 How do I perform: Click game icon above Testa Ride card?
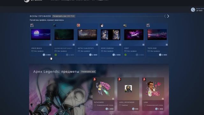pos(148,25)
